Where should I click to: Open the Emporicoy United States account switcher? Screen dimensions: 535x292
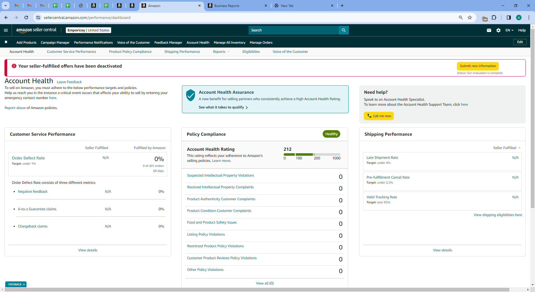[x=89, y=30]
